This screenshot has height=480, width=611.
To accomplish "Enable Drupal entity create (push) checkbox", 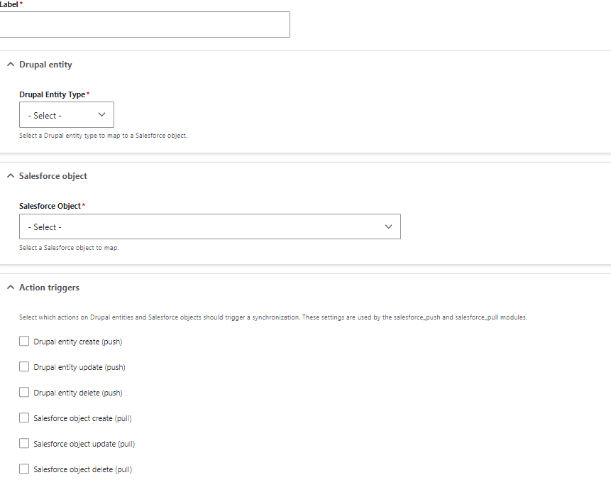I will (24, 342).
